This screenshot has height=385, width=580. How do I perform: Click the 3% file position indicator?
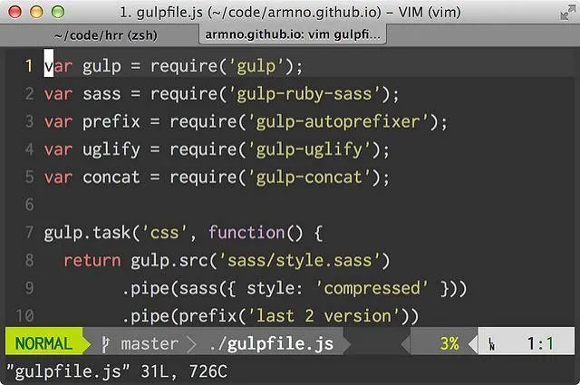tap(449, 344)
